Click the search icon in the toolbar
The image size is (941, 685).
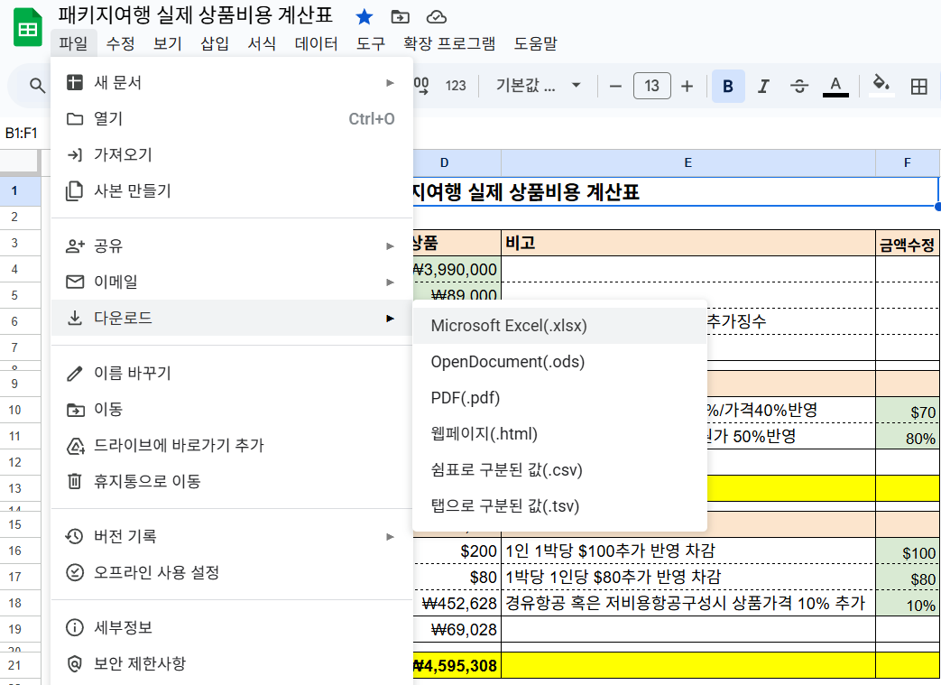click(36, 86)
